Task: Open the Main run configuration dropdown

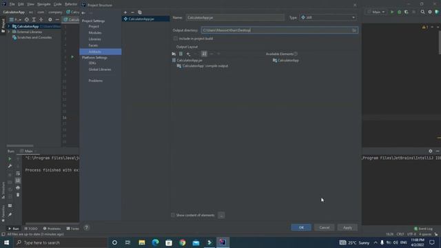Action: click(376, 12)
